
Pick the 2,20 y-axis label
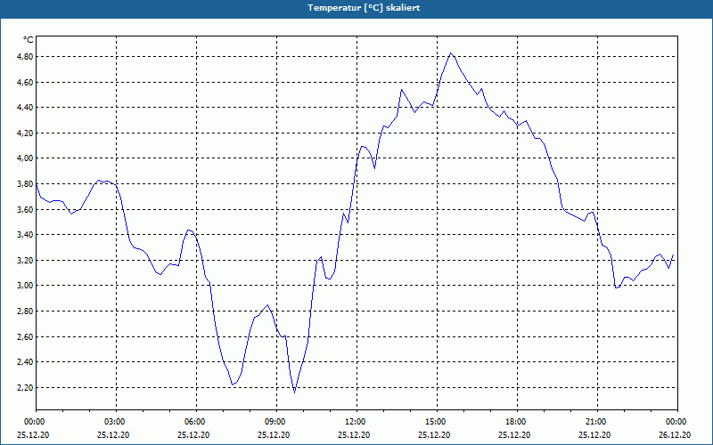[25, 387]
